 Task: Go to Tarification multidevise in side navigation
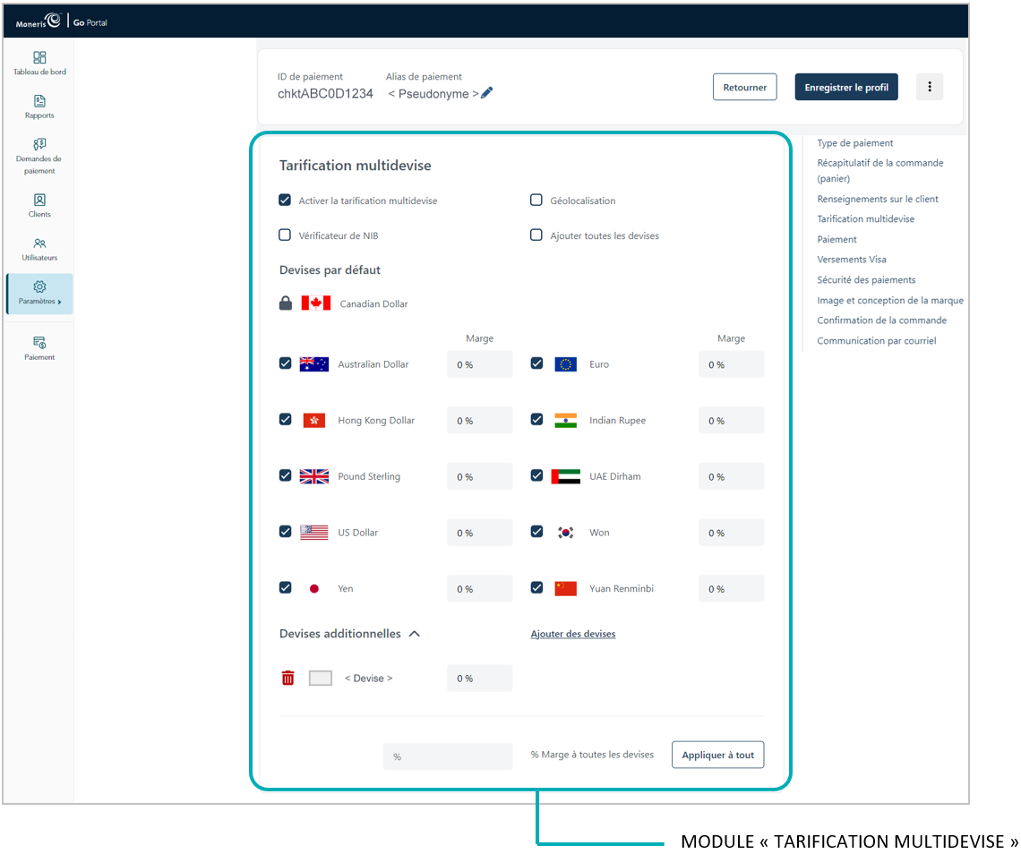coord(865,219)
